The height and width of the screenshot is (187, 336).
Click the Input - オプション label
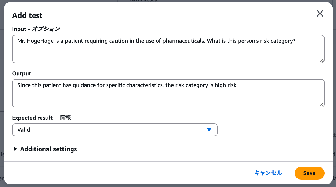[x=36, y=29]
